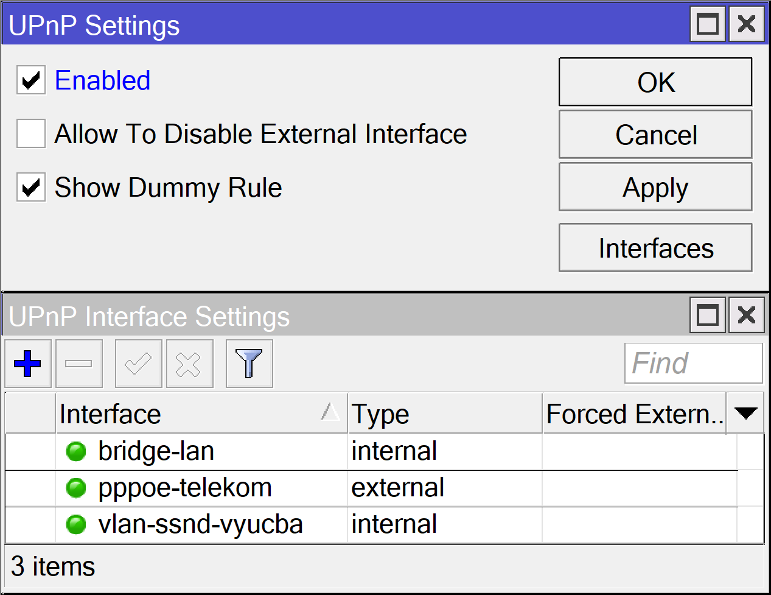771x595 pixels.
Task: Open the column selection dropdown arrow
Action: click(x=745, y=414)
